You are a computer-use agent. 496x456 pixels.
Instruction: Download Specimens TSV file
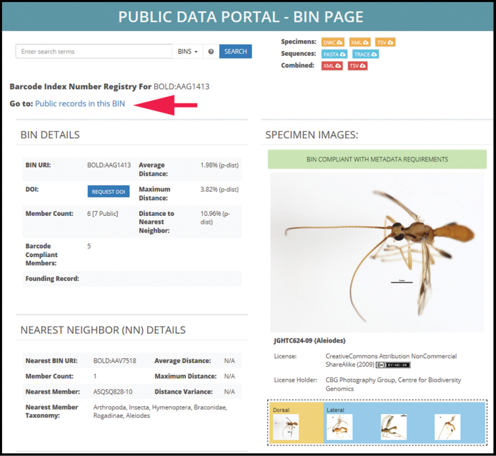[385, 42]
